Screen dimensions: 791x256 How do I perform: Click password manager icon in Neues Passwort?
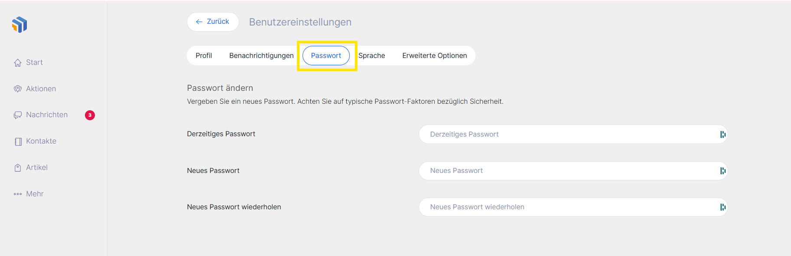coord(723,171)
